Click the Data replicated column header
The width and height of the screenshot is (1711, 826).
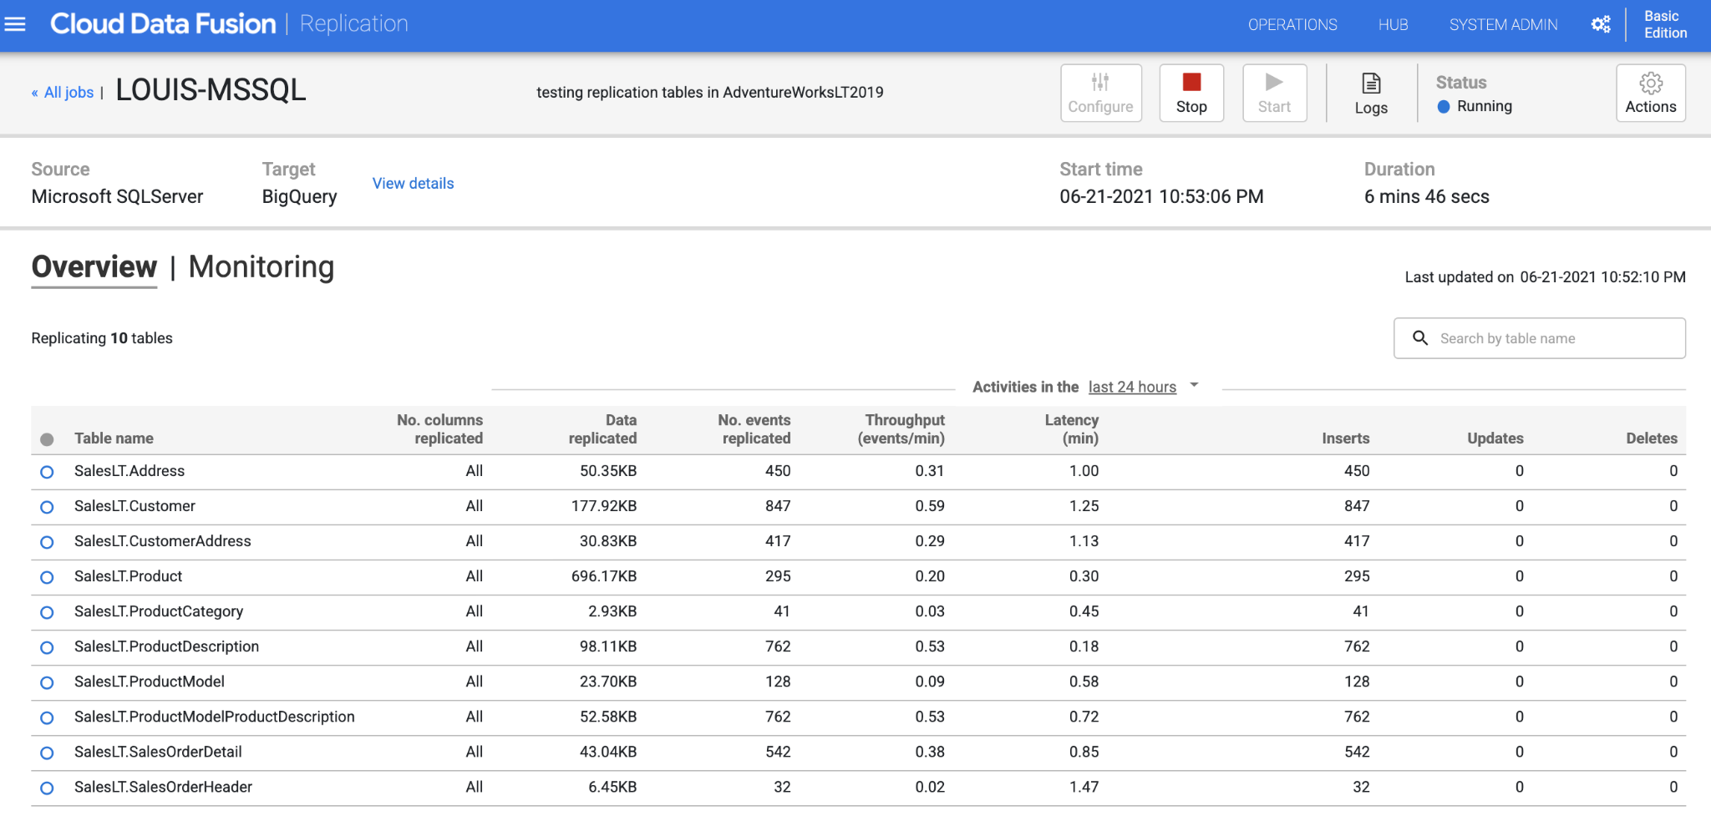pos(602,429)
